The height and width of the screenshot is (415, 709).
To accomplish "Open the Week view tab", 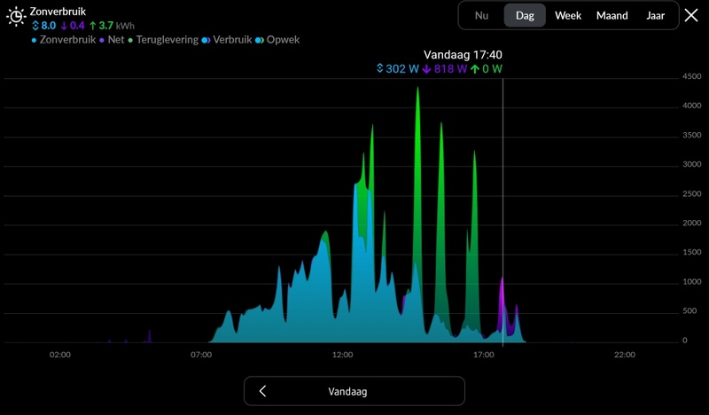I will point(568,15).
